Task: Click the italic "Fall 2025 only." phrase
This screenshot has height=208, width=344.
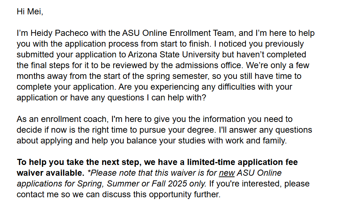Action: point(186,184)
